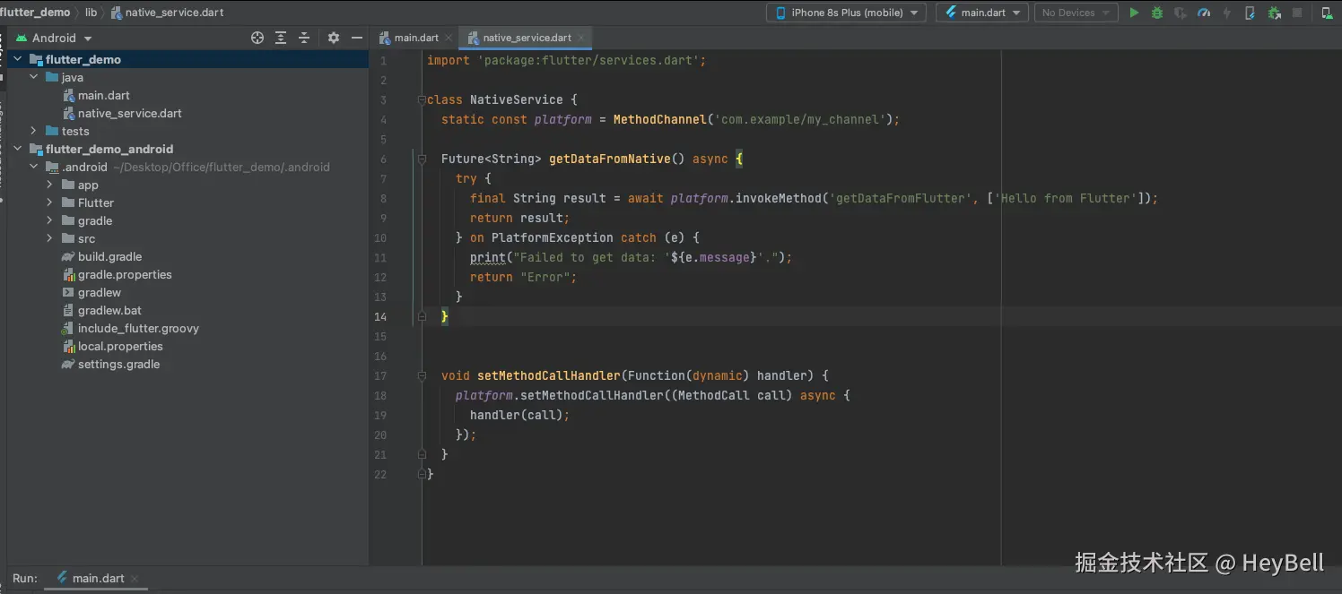Screen dimensions: 1342x594
Task: Open build.gradle from the project tree
Action: click(109, 256)
